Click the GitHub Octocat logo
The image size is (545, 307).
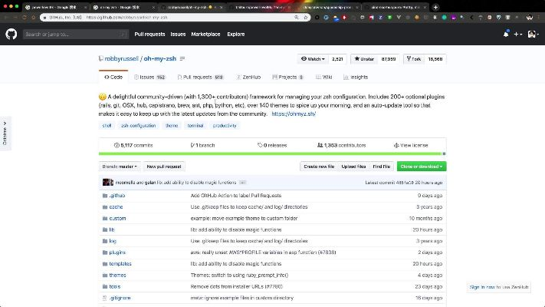pyautogui.click(x=11, y=34)
